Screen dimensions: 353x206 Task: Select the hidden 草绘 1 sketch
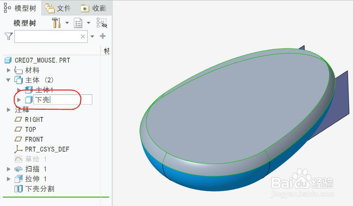pos(36,159)
